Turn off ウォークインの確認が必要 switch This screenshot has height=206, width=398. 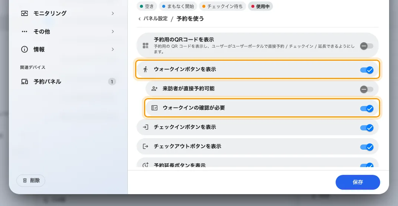[367, 109]
